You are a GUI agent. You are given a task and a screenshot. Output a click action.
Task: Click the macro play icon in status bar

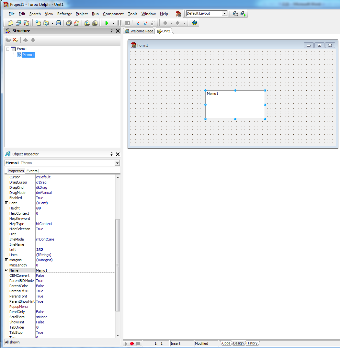pos(126,343)
